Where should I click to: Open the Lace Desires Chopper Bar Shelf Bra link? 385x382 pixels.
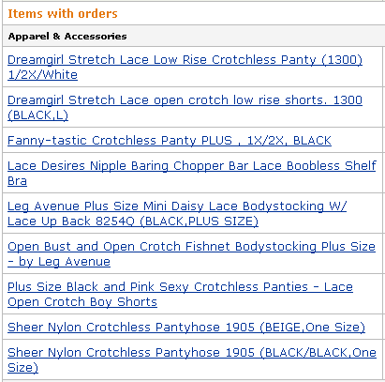[192, 173]
